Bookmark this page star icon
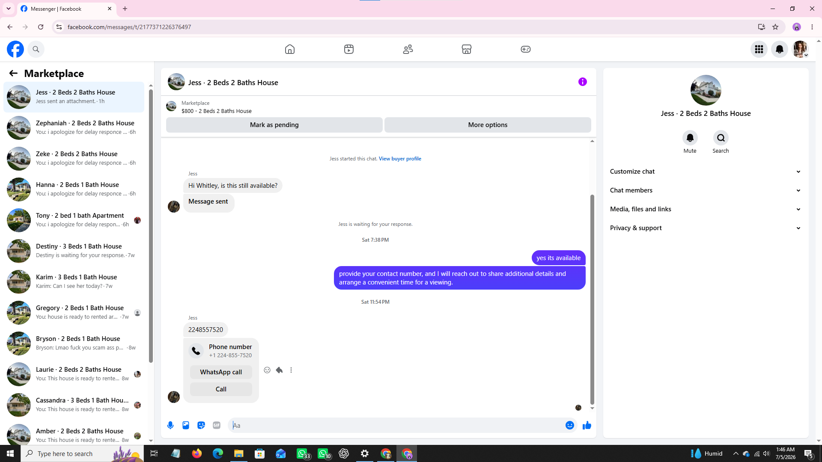 point(775,27)
